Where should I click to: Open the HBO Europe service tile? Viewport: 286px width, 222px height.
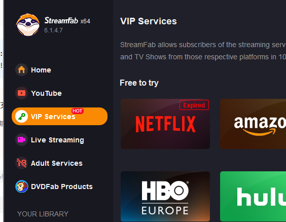165,197
